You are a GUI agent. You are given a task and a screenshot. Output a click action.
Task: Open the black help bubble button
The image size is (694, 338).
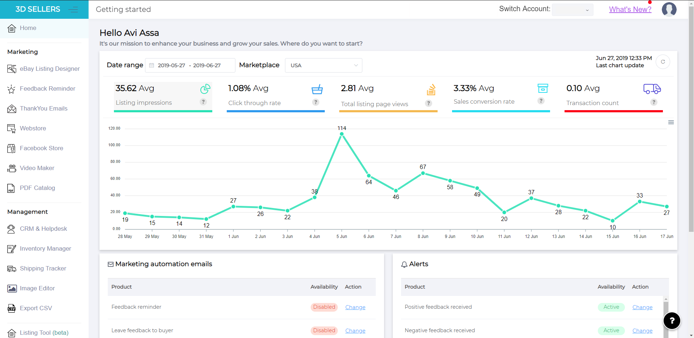tap(672, 321)
